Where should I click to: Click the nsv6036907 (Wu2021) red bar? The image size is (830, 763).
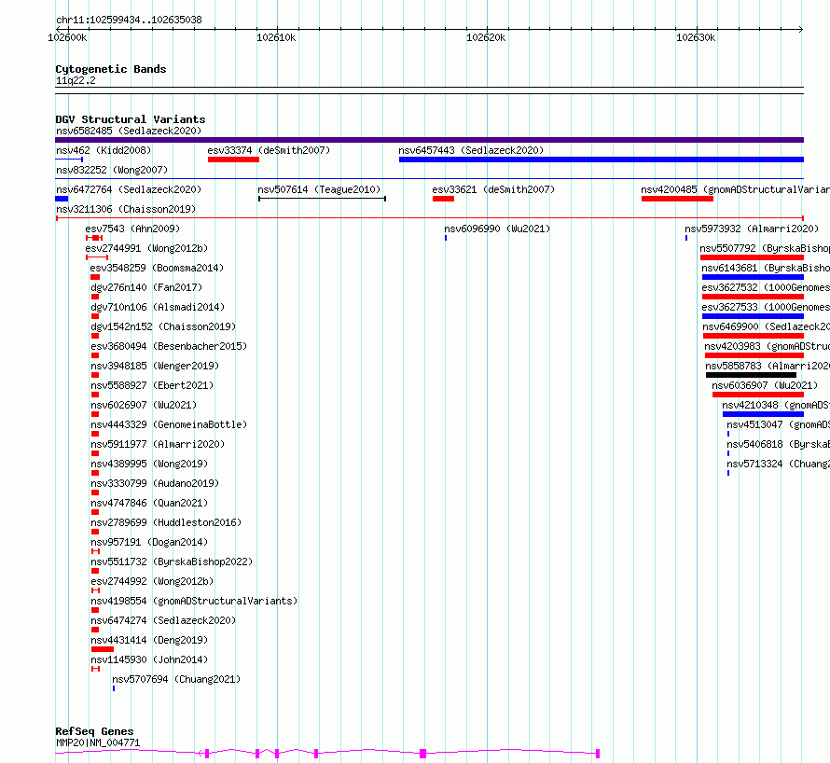(758, 395)
